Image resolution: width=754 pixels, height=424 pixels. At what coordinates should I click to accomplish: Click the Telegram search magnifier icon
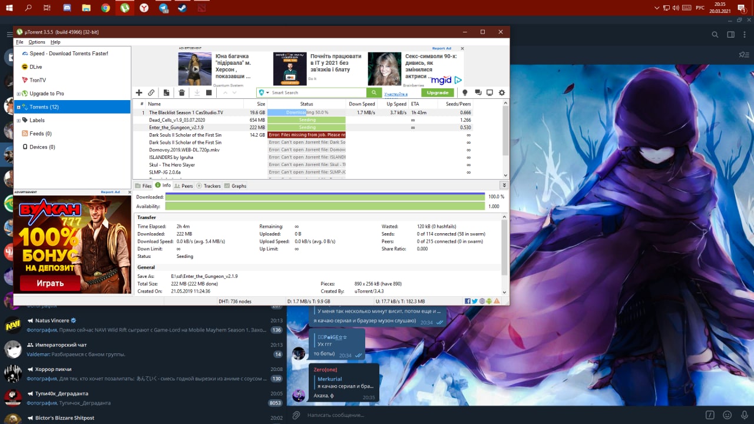click(x=715, y=35)
